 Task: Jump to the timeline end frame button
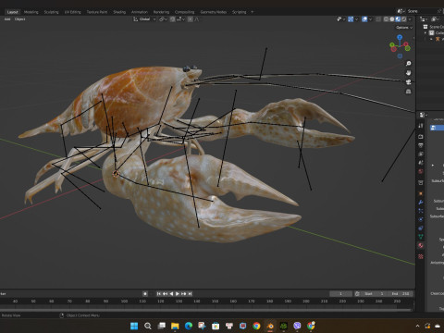191,293
